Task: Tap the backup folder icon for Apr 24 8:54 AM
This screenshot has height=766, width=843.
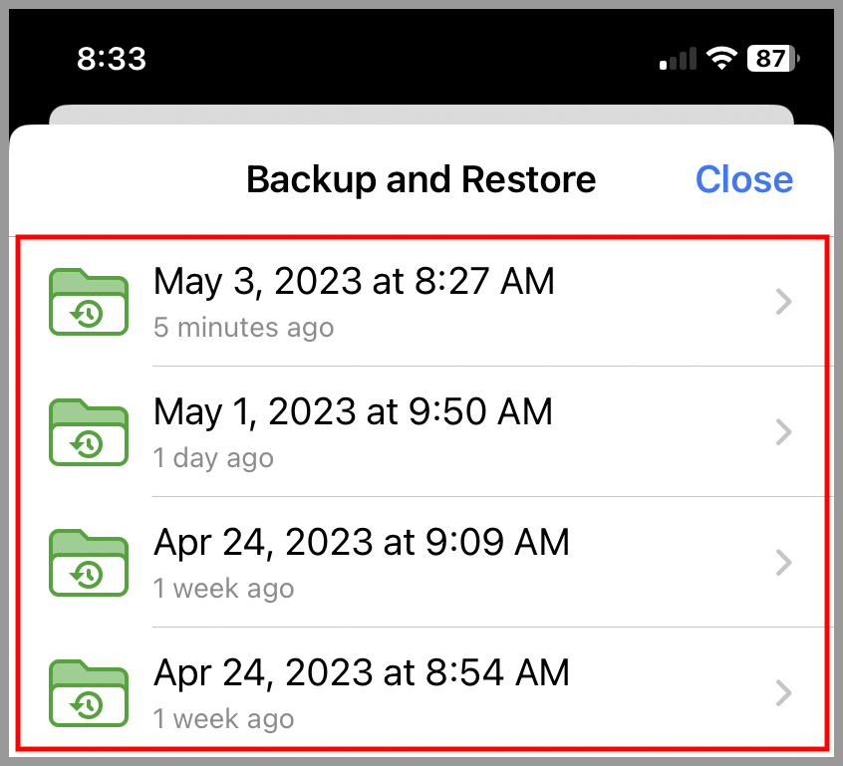Action: click(x=89, y=693)
